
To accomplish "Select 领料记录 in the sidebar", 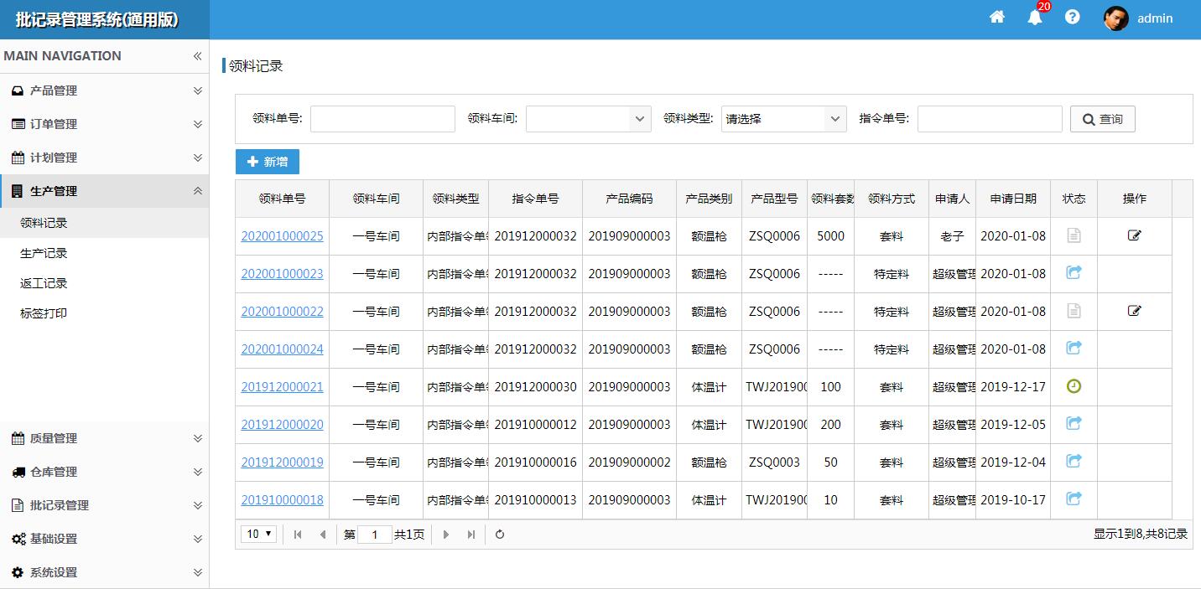I will (104, 223).
